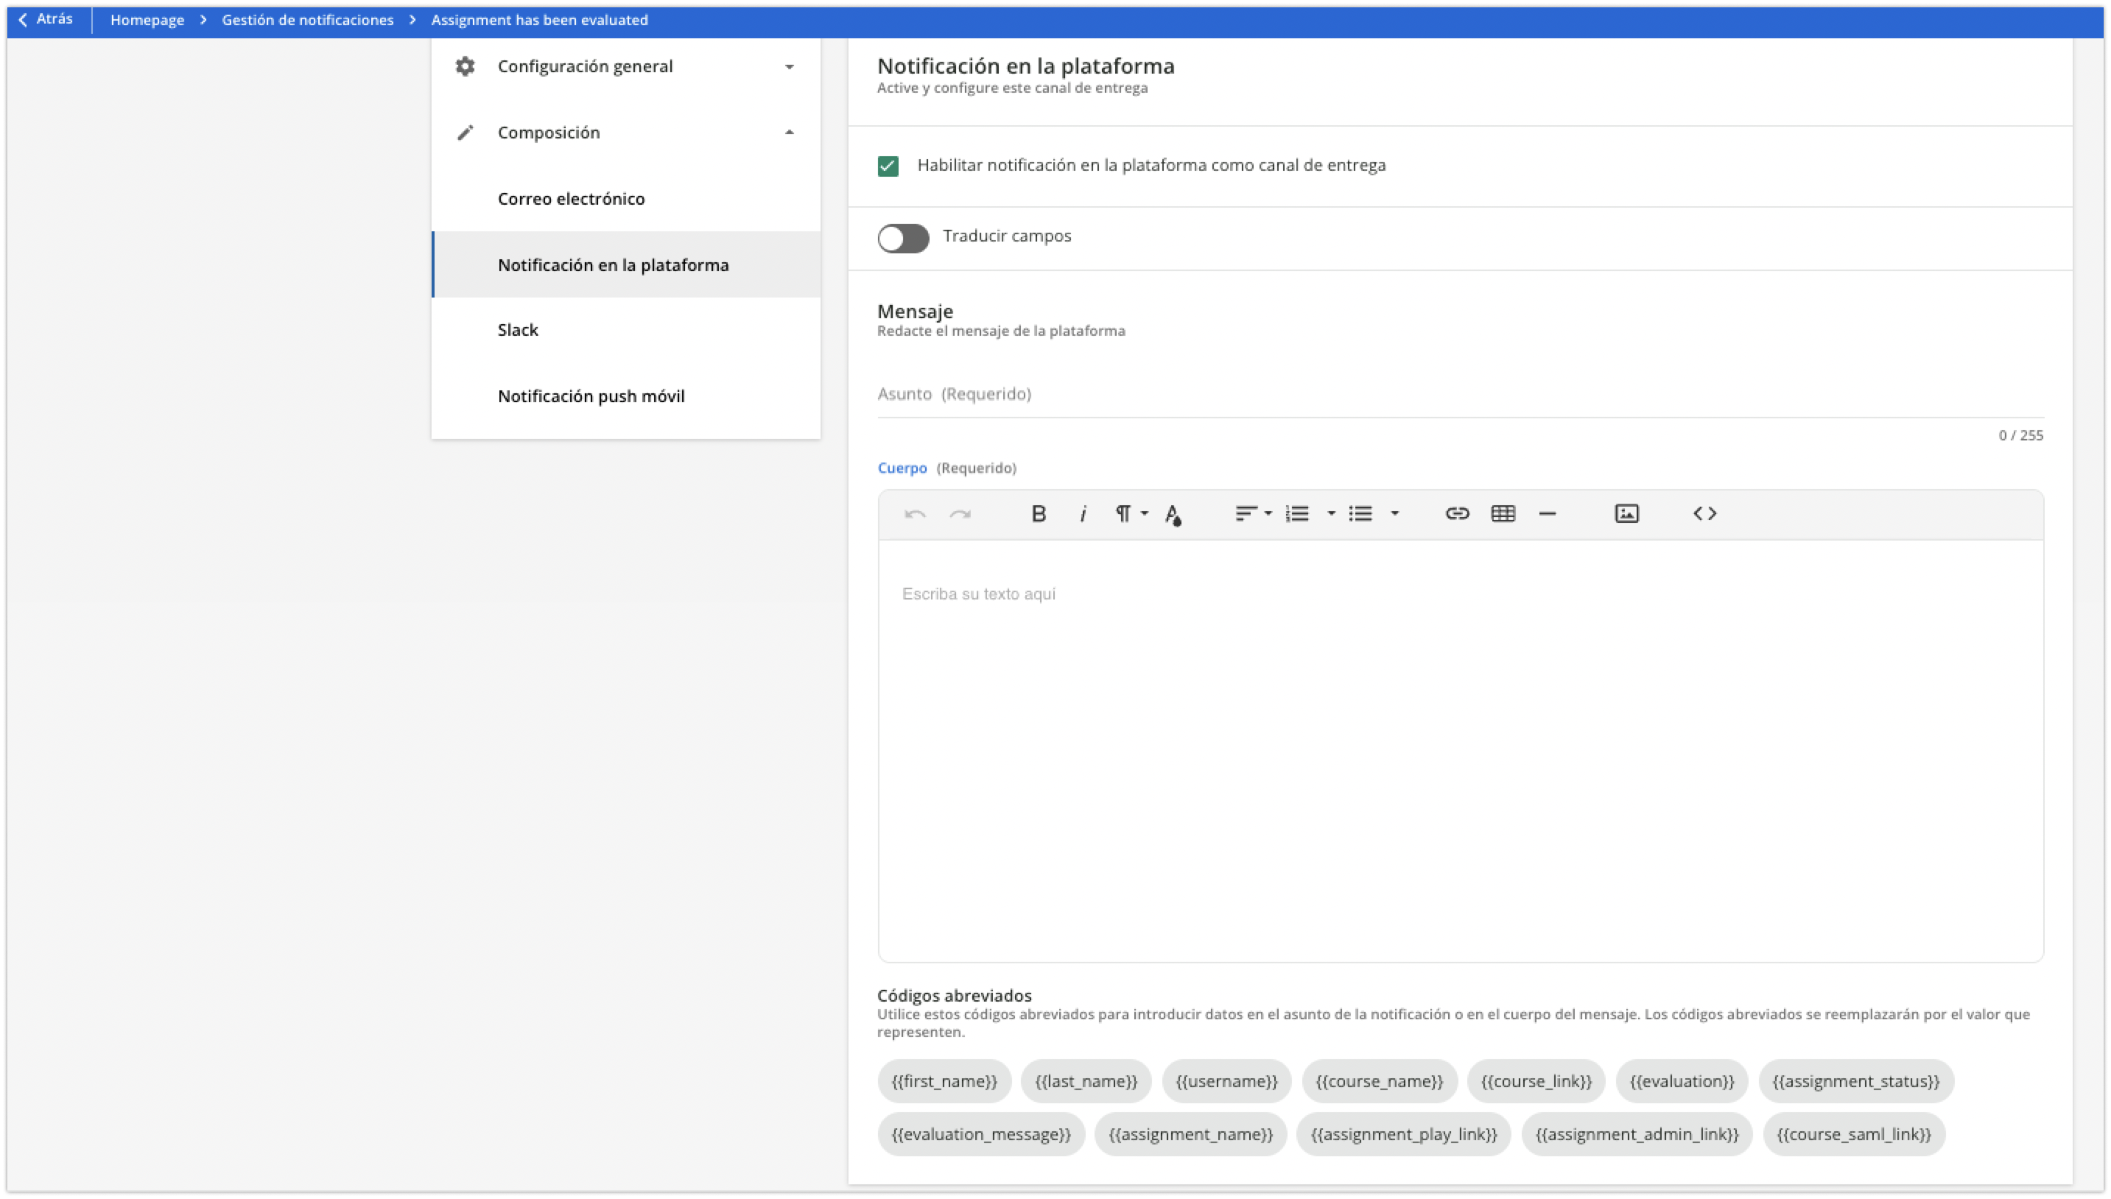Enable the 'Traducir campos' toggle
2111x1199 pixels.
[902, 238]
